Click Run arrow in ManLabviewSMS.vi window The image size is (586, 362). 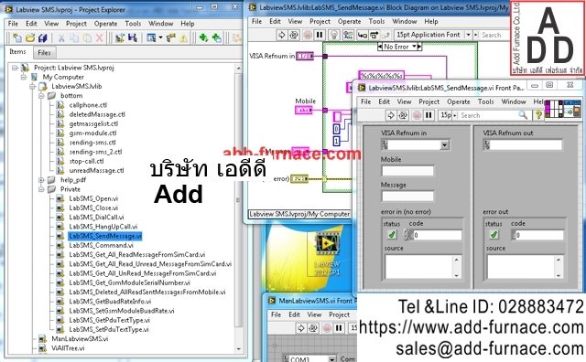[301, 328]
